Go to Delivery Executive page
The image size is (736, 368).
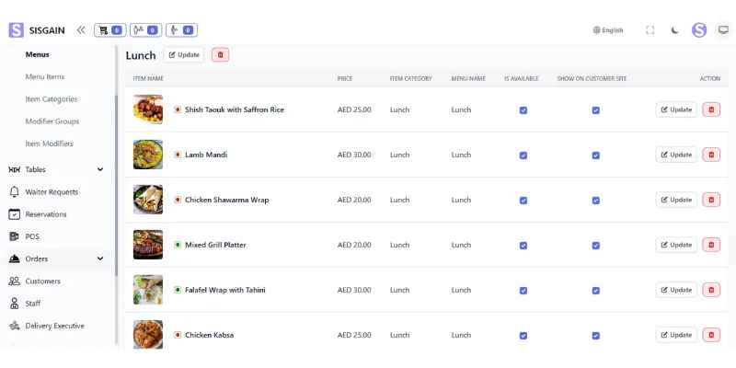(x=55, y=326)
